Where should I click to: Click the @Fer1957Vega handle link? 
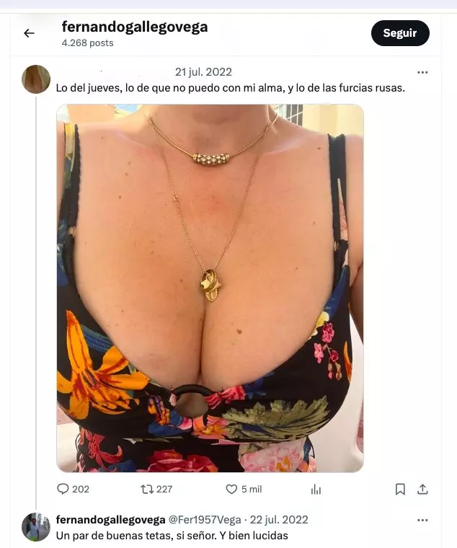205,520
